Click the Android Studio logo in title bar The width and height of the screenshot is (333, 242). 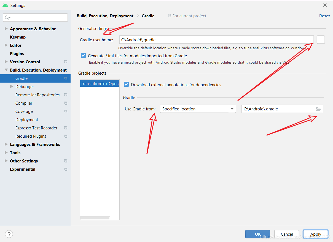[x=5, y=5]
